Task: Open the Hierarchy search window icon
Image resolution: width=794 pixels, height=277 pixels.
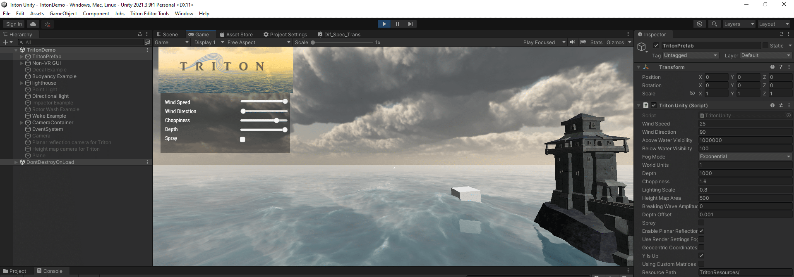Action: click(x=147, y=42)
